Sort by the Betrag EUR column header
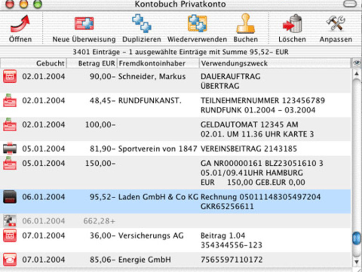The width and height of the screenshot is (362, 272). click(92, 63)
